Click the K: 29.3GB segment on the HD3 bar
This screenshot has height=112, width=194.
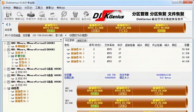pyautogui.click(x=159, y=103)
